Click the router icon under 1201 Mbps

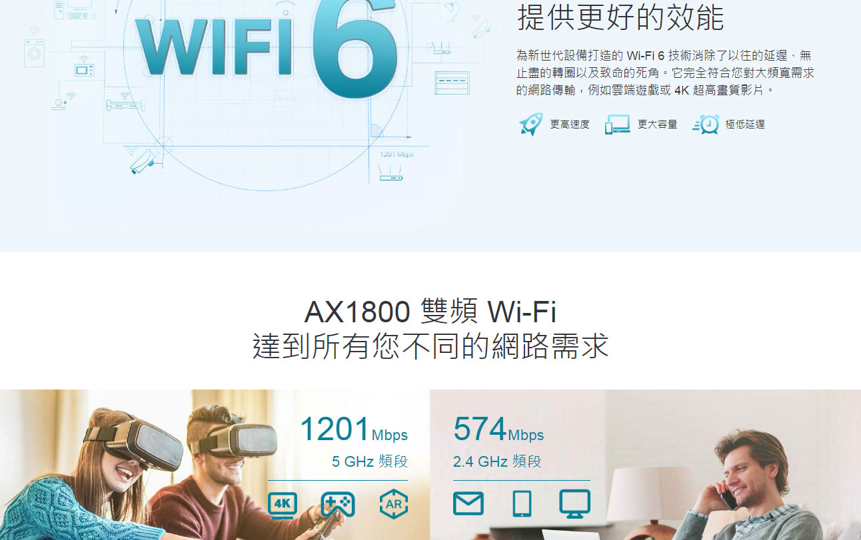pos(391,173)
